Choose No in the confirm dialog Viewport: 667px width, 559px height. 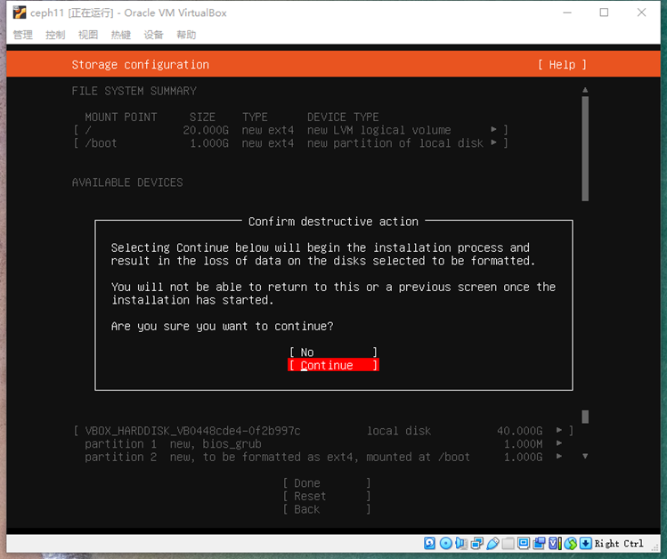(333, 352)
